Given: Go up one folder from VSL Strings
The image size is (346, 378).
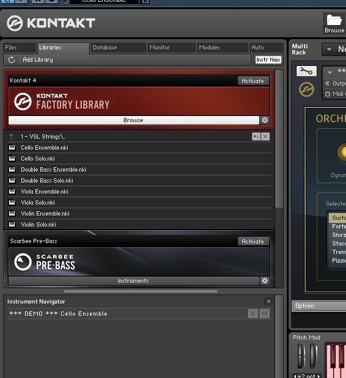Looking at the screenshot, I should coord(12,137).
